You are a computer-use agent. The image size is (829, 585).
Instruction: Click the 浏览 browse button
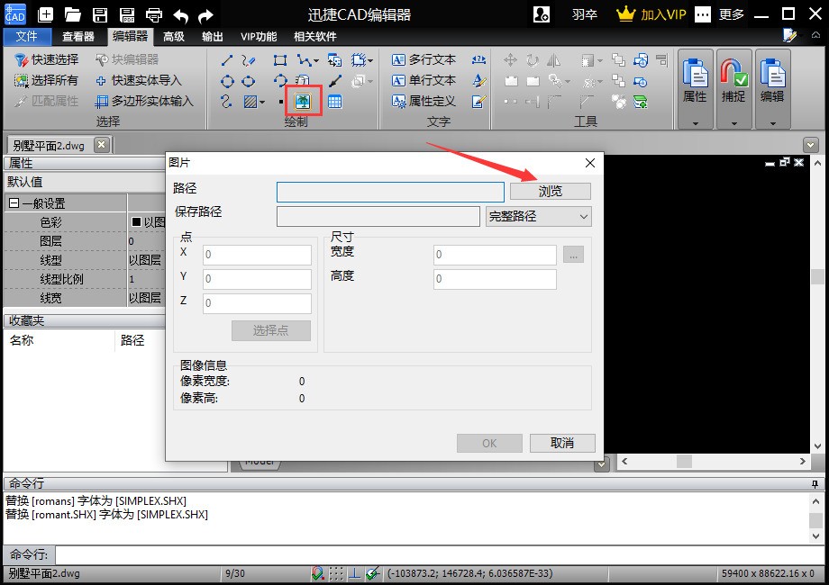click(551, 191)
